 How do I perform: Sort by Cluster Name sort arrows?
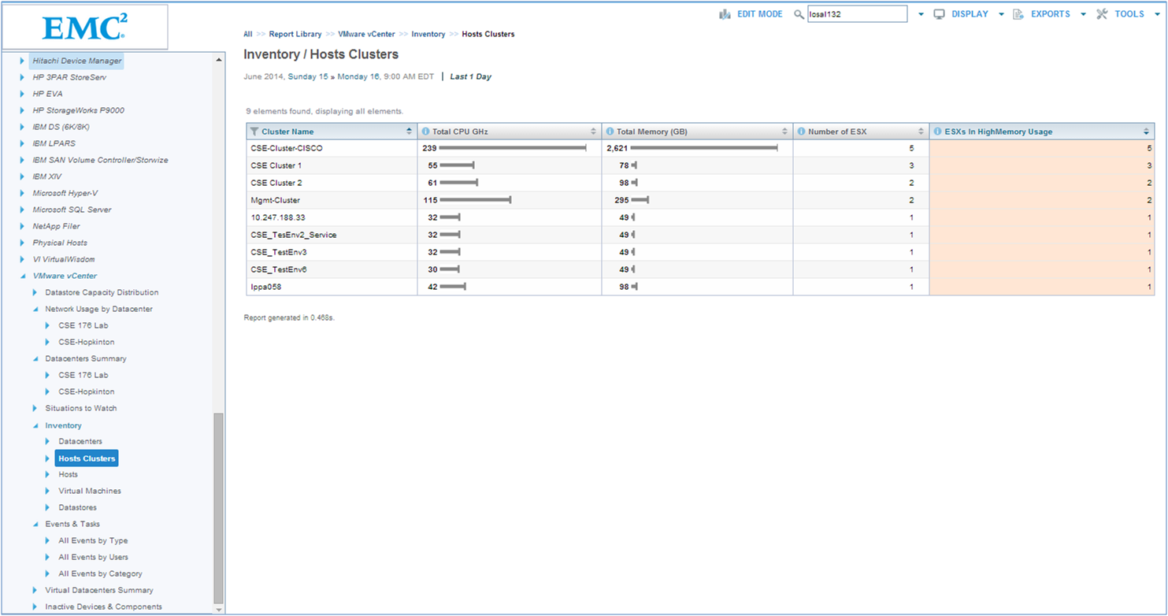pyautogui.click(x=409, y=132)
